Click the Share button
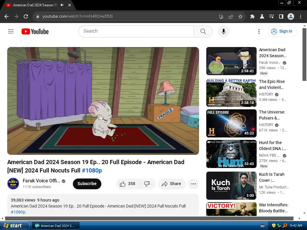The height and width of the screenshot is (230, 307). click(171, 184)
